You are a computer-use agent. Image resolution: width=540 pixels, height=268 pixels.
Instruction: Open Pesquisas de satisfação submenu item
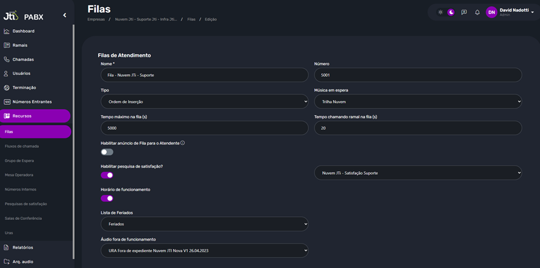pyautogui.click(x=26, y=204)
